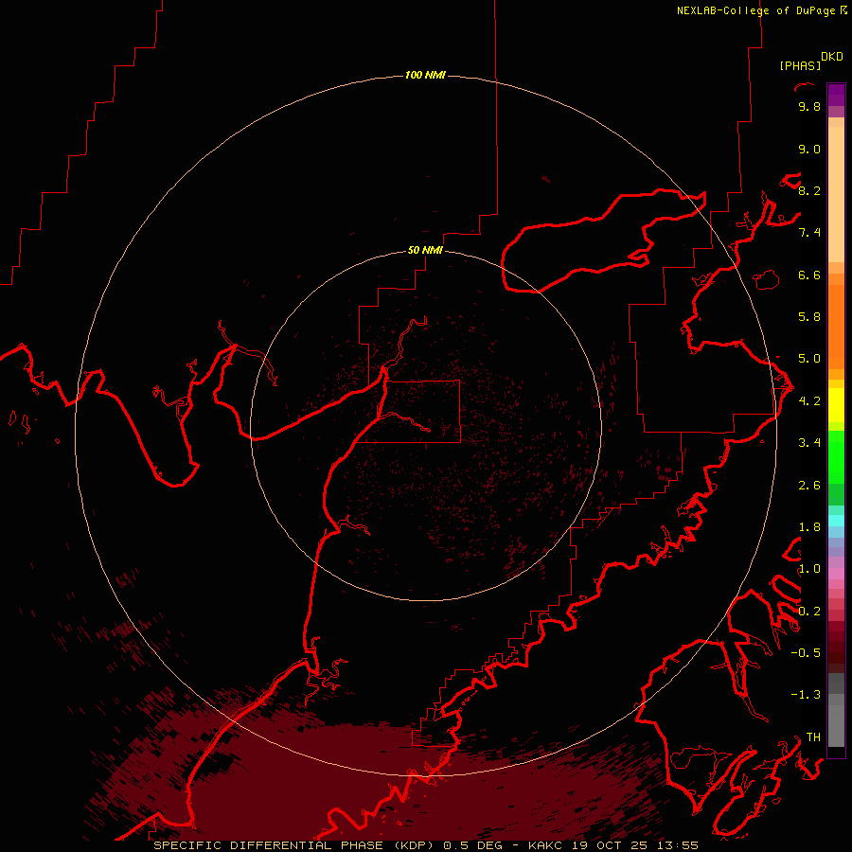This screenshot has width=852, height=852.
Task: Click the 9.0 color scale value
Action: 809,150
